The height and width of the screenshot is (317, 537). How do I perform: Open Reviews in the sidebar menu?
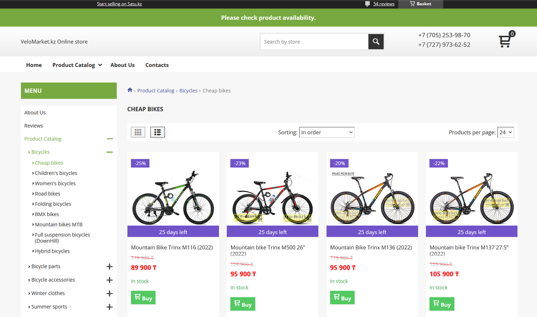pyautogui.click(x=34, y=125)
